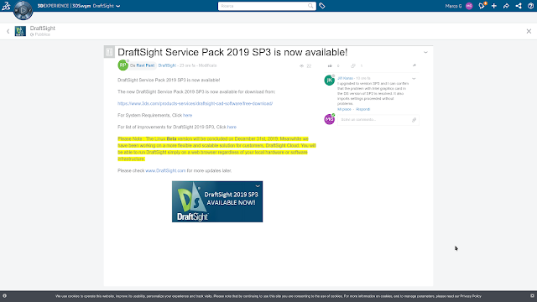Open the social network connections icon
Screen dimensions: 537x302
tap(519, 6)
